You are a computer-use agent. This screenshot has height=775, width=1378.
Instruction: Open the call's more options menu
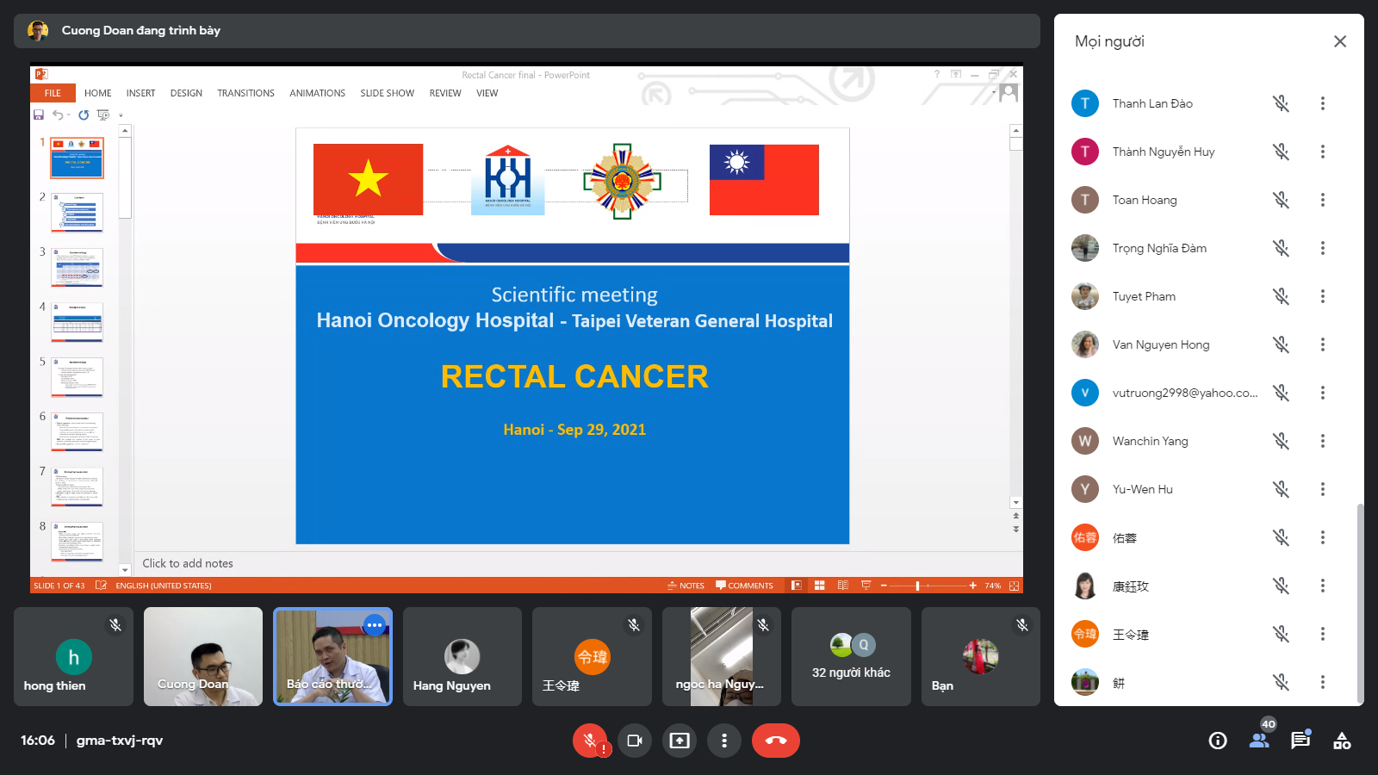[x=724, y=741]
